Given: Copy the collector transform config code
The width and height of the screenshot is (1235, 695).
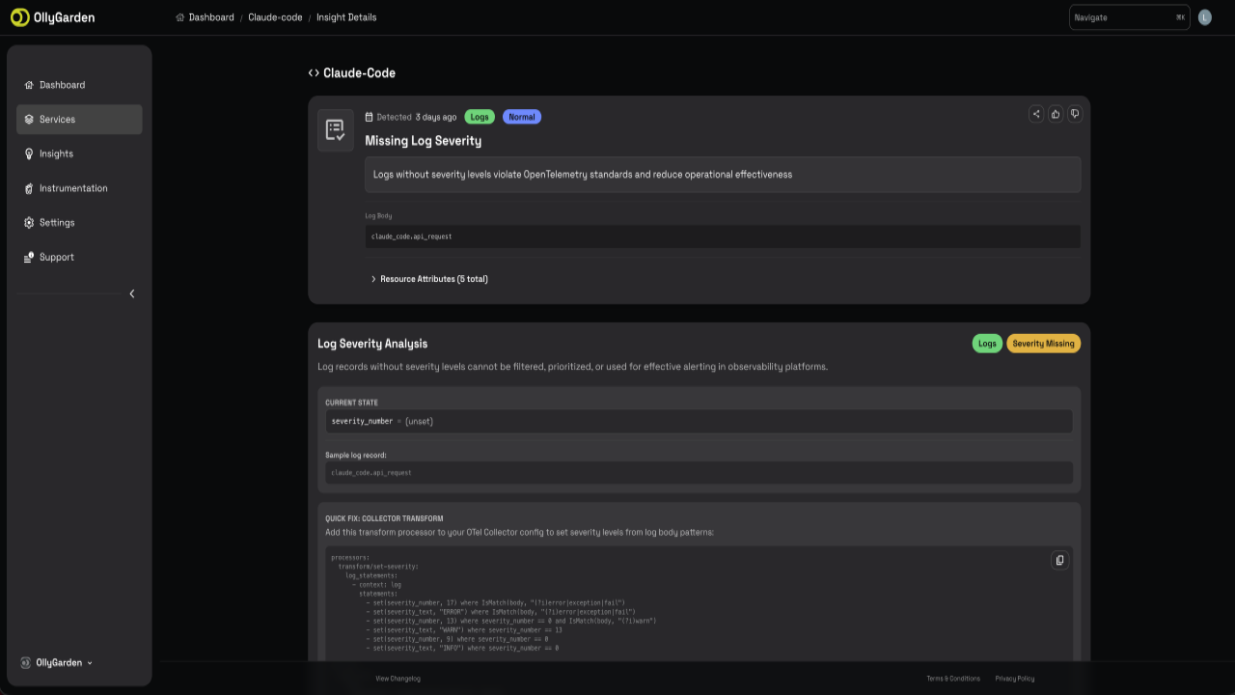Looking at the screenshot, I should coord(1059,560).
